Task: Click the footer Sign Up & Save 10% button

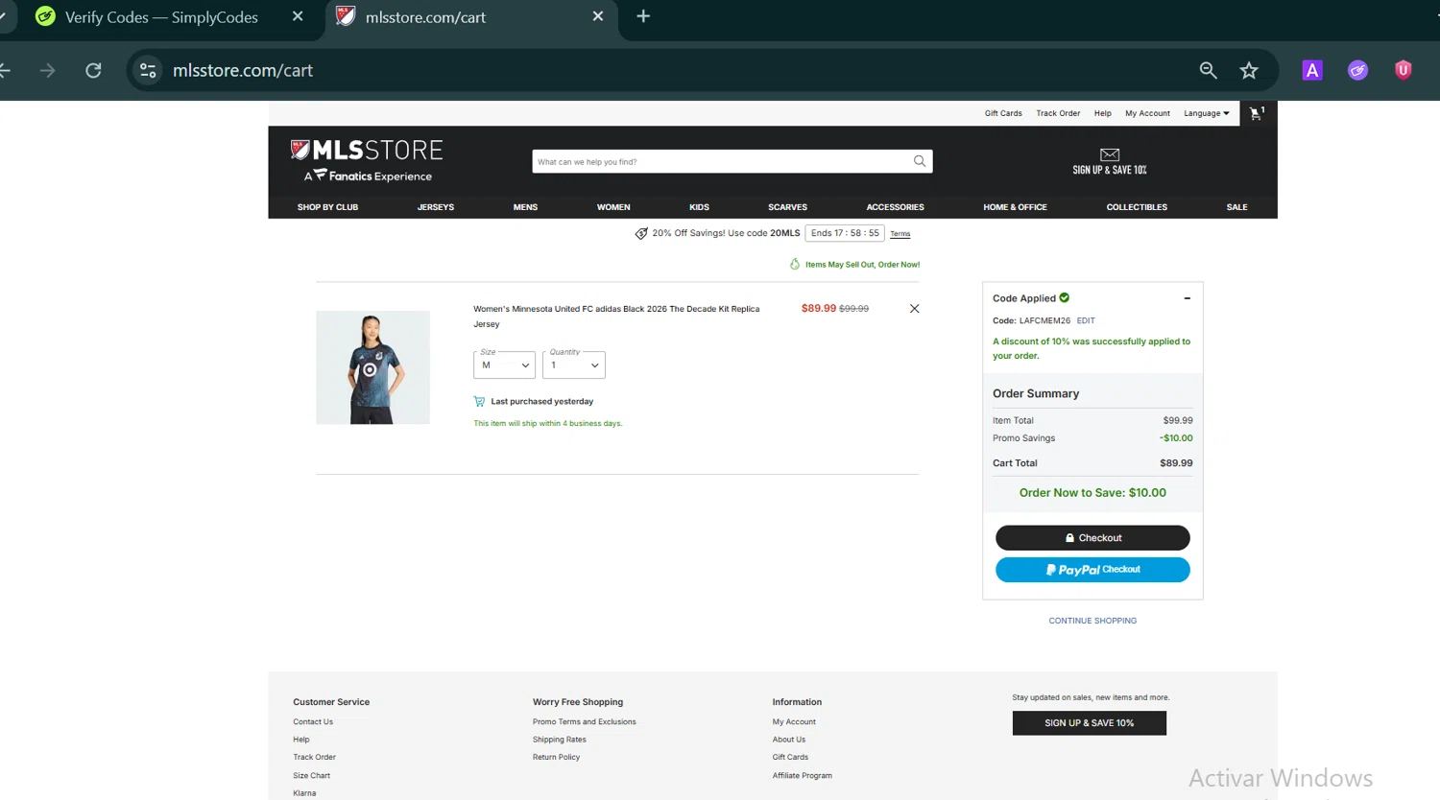Action: pyautogui.click(x=1089, y=723)
